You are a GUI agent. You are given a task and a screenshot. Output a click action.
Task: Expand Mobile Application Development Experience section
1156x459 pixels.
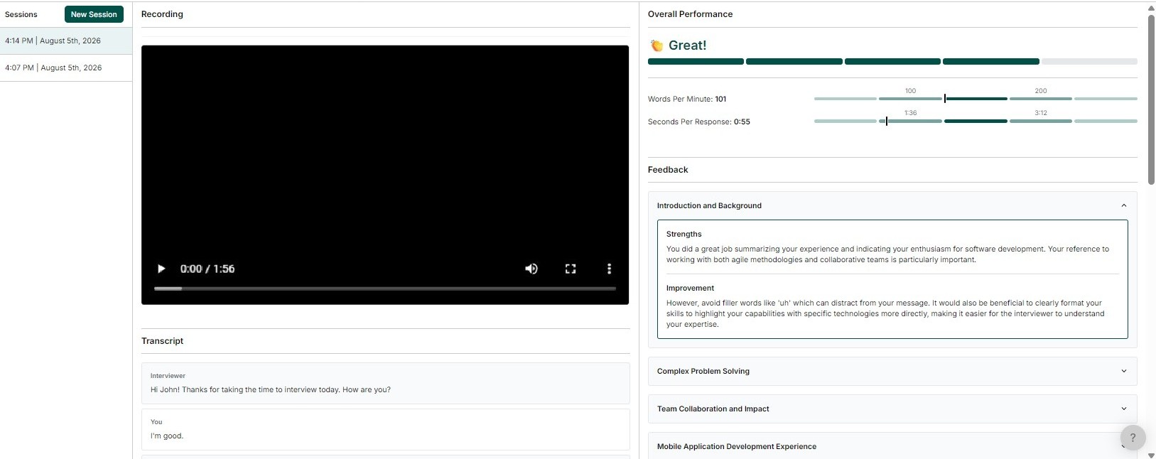tap(892, 446)
